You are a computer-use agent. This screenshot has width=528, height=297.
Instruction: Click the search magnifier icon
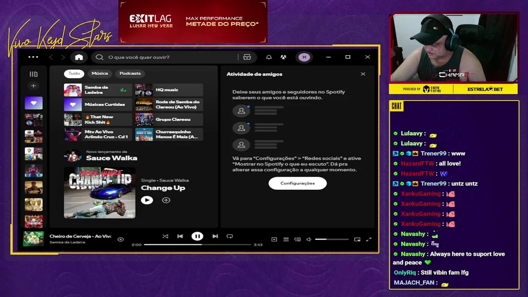pos(99,57)
